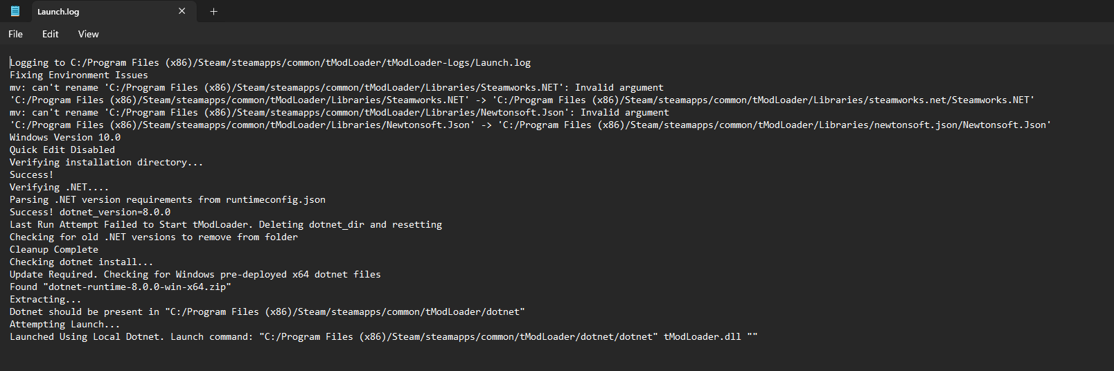Click the 'Cleanup Complete' line

(54, 250)
